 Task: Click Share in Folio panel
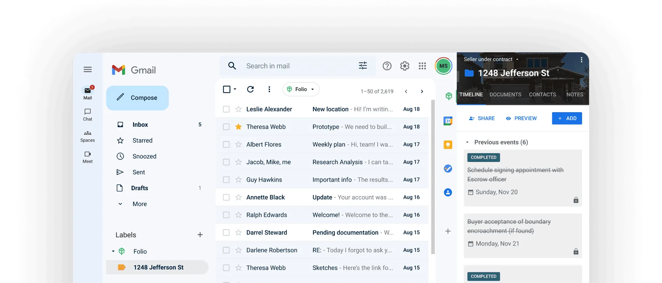pyautogui.click(x=482, y=118)
